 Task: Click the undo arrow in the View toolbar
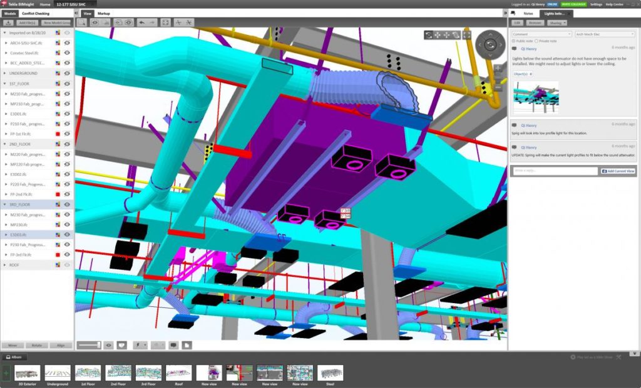tap(142, 22)
